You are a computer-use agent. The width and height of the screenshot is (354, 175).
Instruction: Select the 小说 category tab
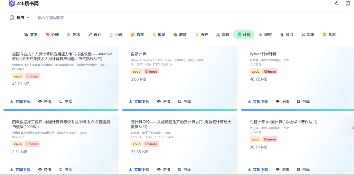[116, 35]
